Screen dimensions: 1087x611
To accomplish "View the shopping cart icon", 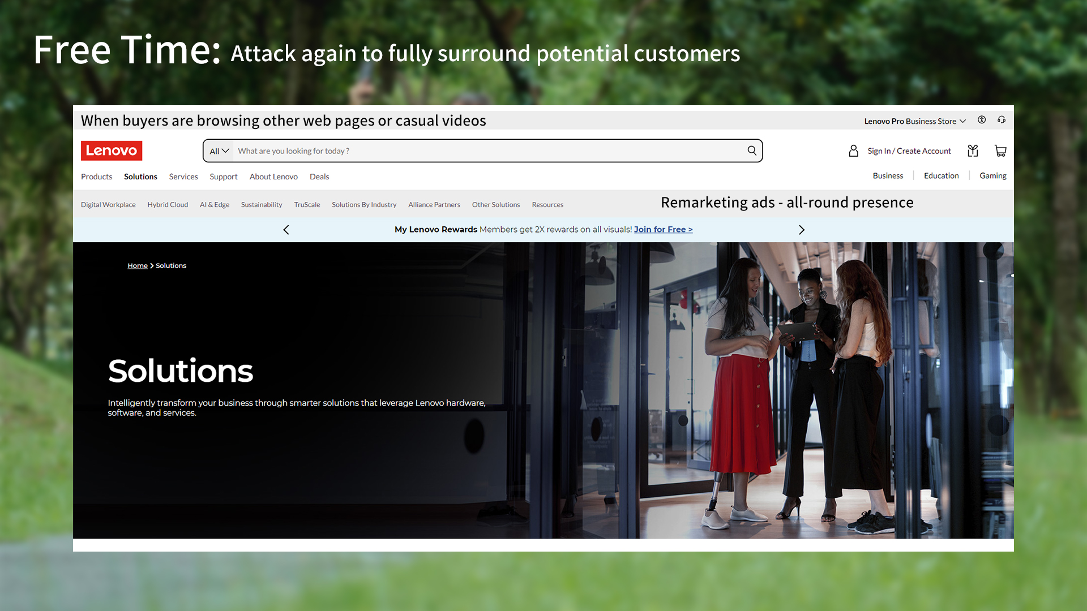I will 1000,150.
